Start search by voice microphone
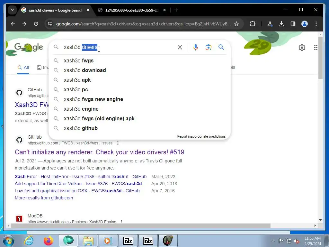329x247 pixels. point(196,47)
